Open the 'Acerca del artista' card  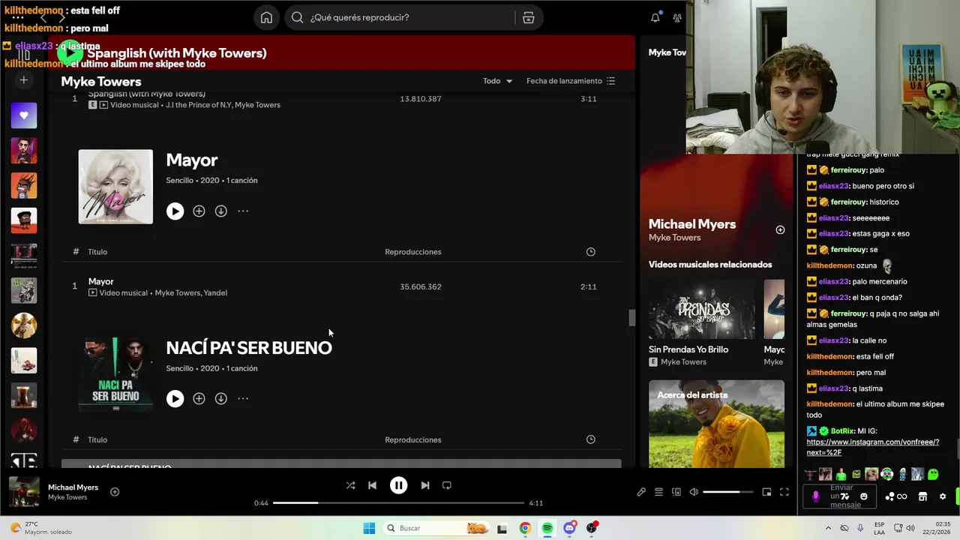tap(716, 424)
